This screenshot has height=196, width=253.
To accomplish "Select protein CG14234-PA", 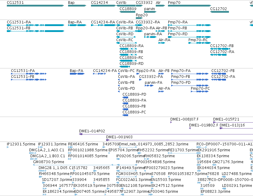I will click(x=99, y=74).
